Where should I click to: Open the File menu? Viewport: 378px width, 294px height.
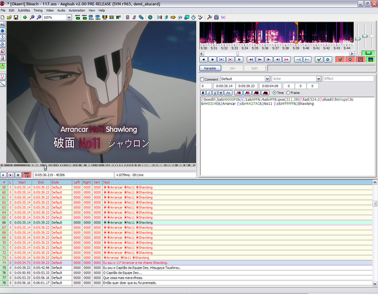3,10
